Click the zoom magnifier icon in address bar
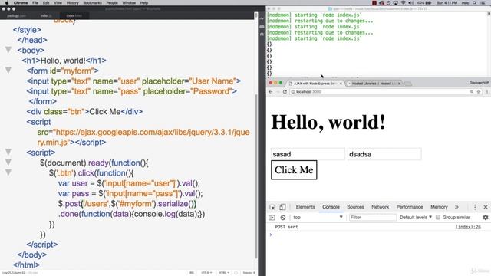Viewport: 491px width, 276px height. tap(472, 92)
